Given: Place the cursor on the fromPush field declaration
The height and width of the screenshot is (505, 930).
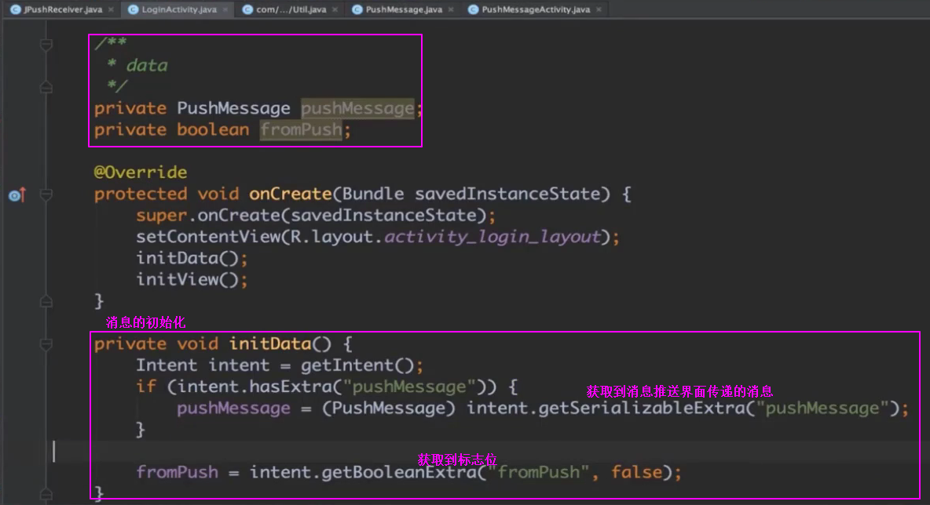Looking at the screenshot, I should click(301, 130).
